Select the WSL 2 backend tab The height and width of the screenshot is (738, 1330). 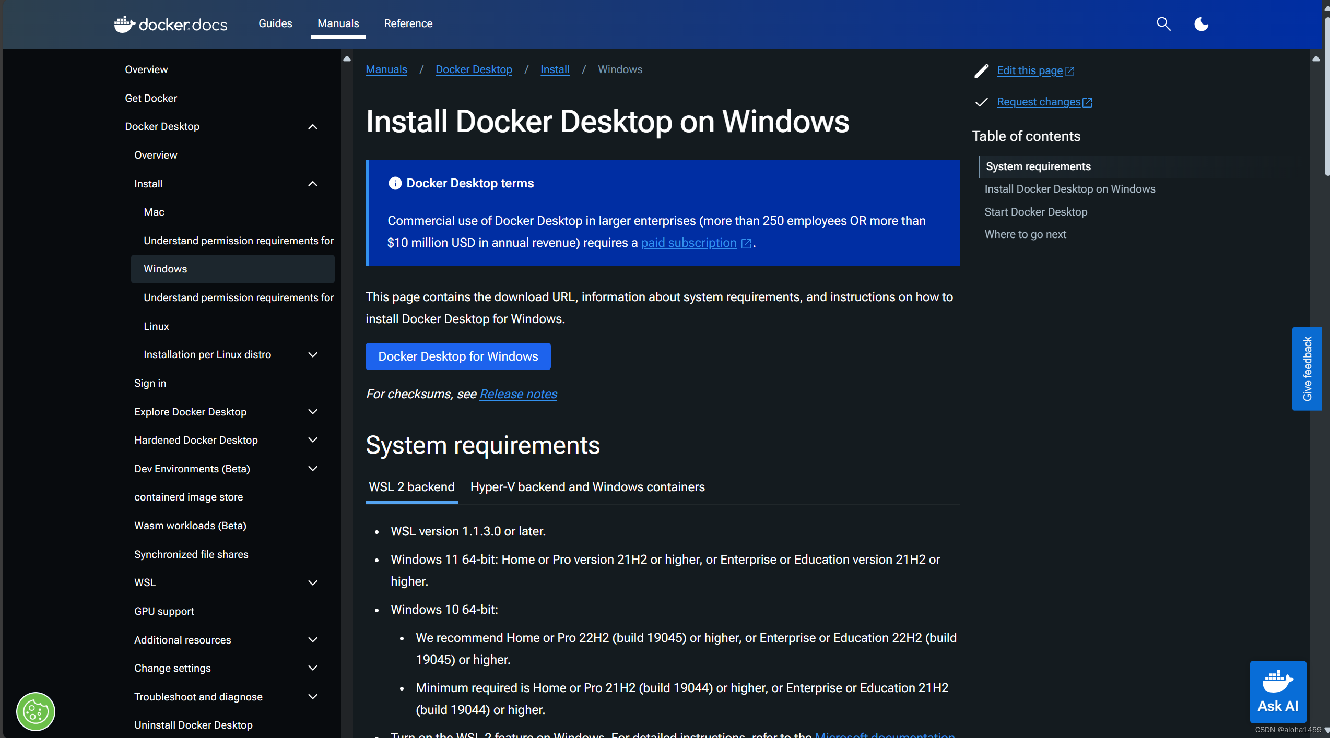point(411,487)
